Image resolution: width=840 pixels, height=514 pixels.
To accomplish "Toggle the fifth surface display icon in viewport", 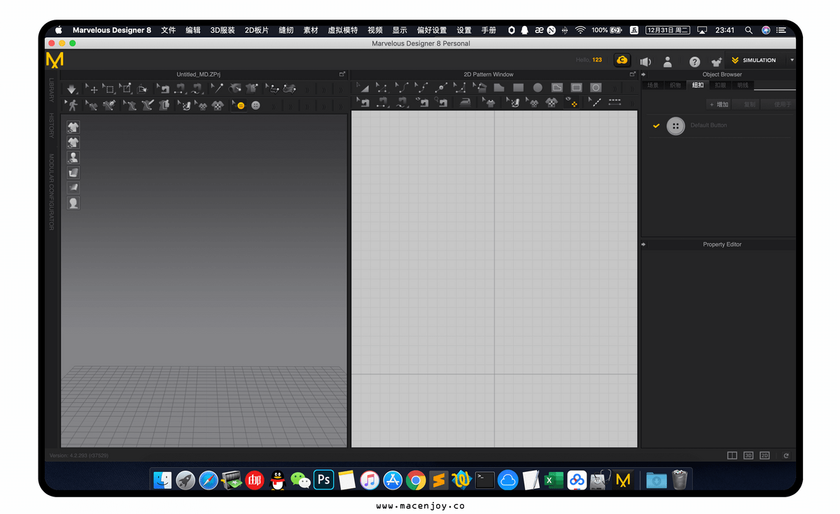I will pyautogui.click(x=73, y=187).
